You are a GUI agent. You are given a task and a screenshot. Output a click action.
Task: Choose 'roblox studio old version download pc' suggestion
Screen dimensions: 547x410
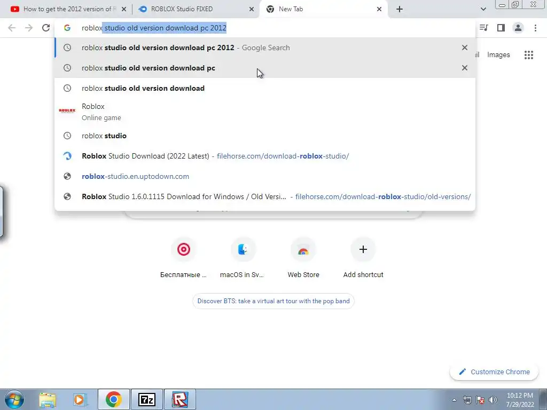[265, 68]
